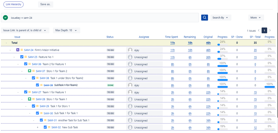Click the priority icon next to SAM-24
This screenshot has width=278, height=133.
coord(22,50)
